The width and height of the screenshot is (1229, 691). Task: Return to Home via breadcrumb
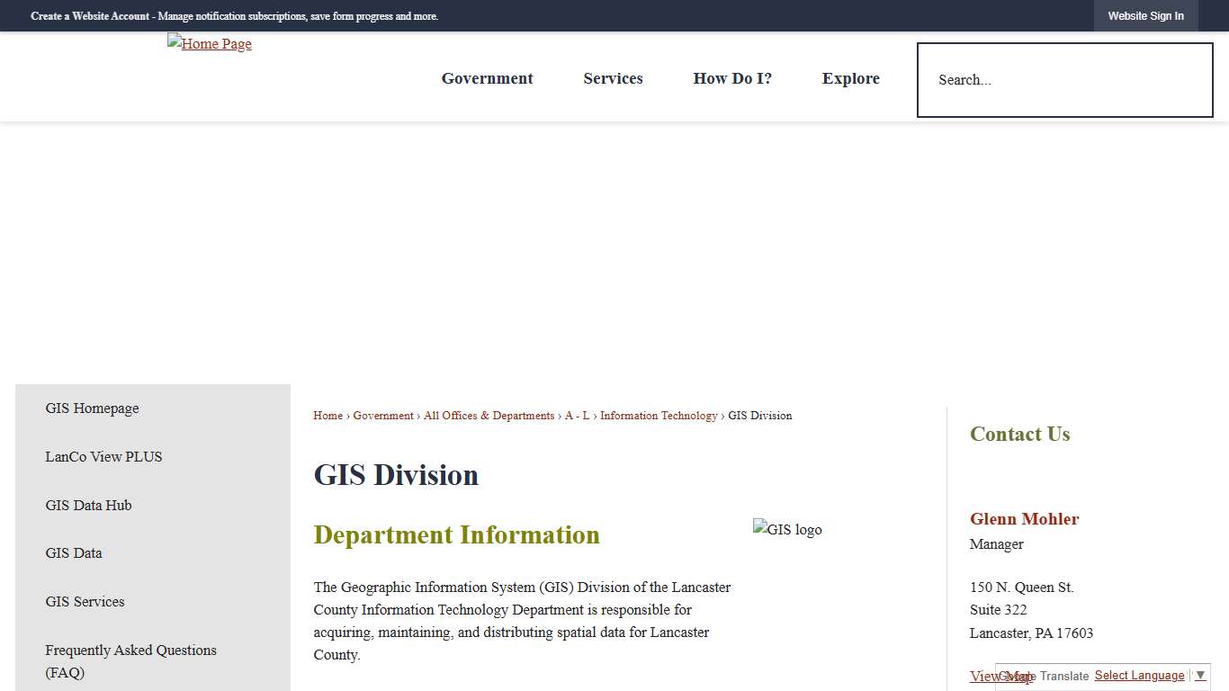pyautogui.click(x=327, y=416)
